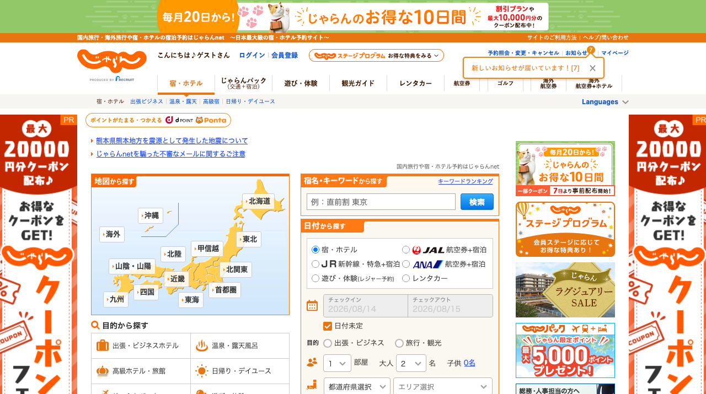Screen dimensions: 706x394
Task: Uncheck the 日付未定 checkbox
Action: pyautogui.click(x=328, y=326)
